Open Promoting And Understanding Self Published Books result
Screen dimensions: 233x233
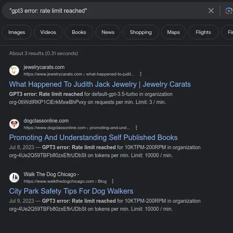point(93,137)
